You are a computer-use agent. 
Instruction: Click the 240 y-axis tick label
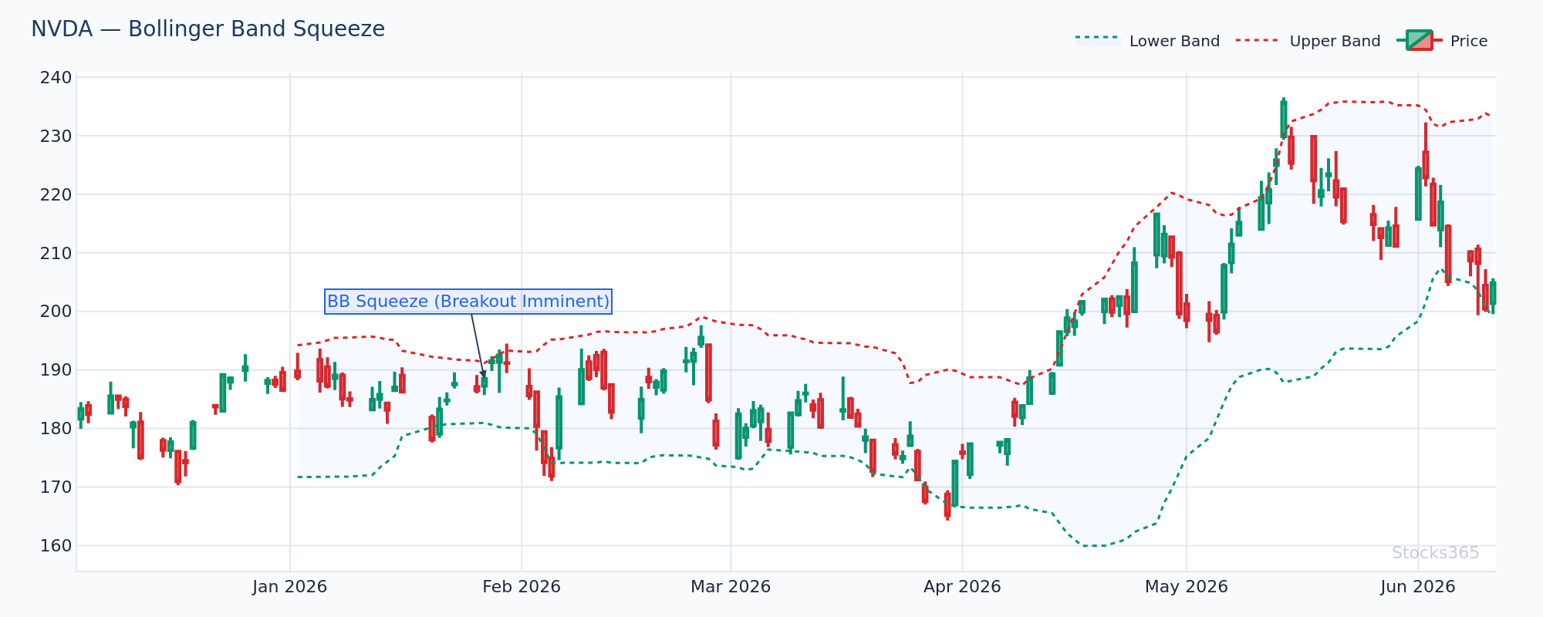tap(56, 77)
